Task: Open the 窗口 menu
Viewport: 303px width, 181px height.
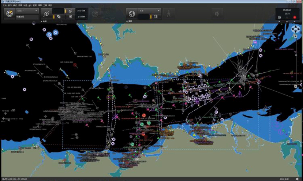Action: [10, 5]
